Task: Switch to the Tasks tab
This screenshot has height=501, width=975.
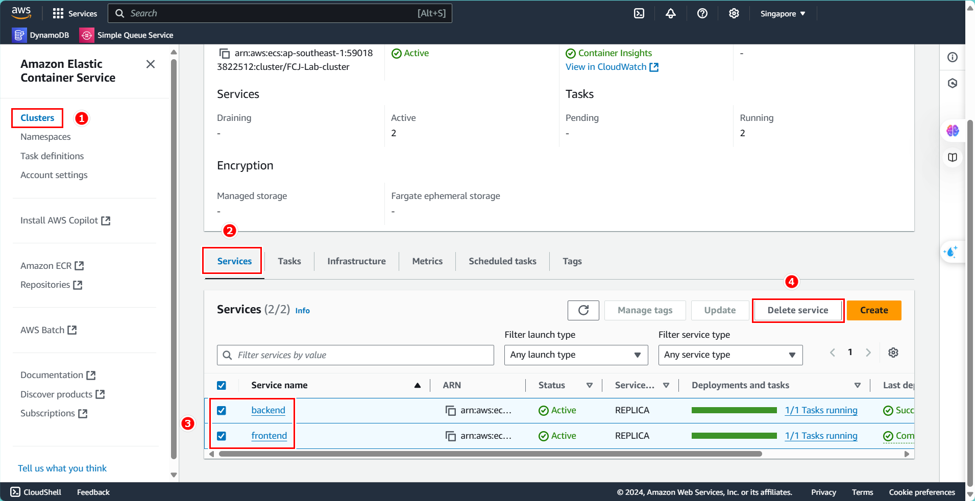Action: coord(289,261)
